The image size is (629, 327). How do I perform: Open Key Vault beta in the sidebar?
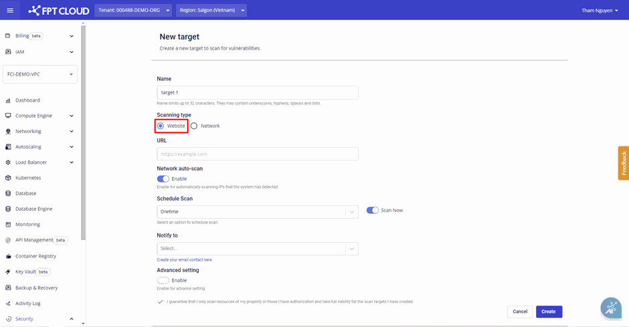coord(33,271)
